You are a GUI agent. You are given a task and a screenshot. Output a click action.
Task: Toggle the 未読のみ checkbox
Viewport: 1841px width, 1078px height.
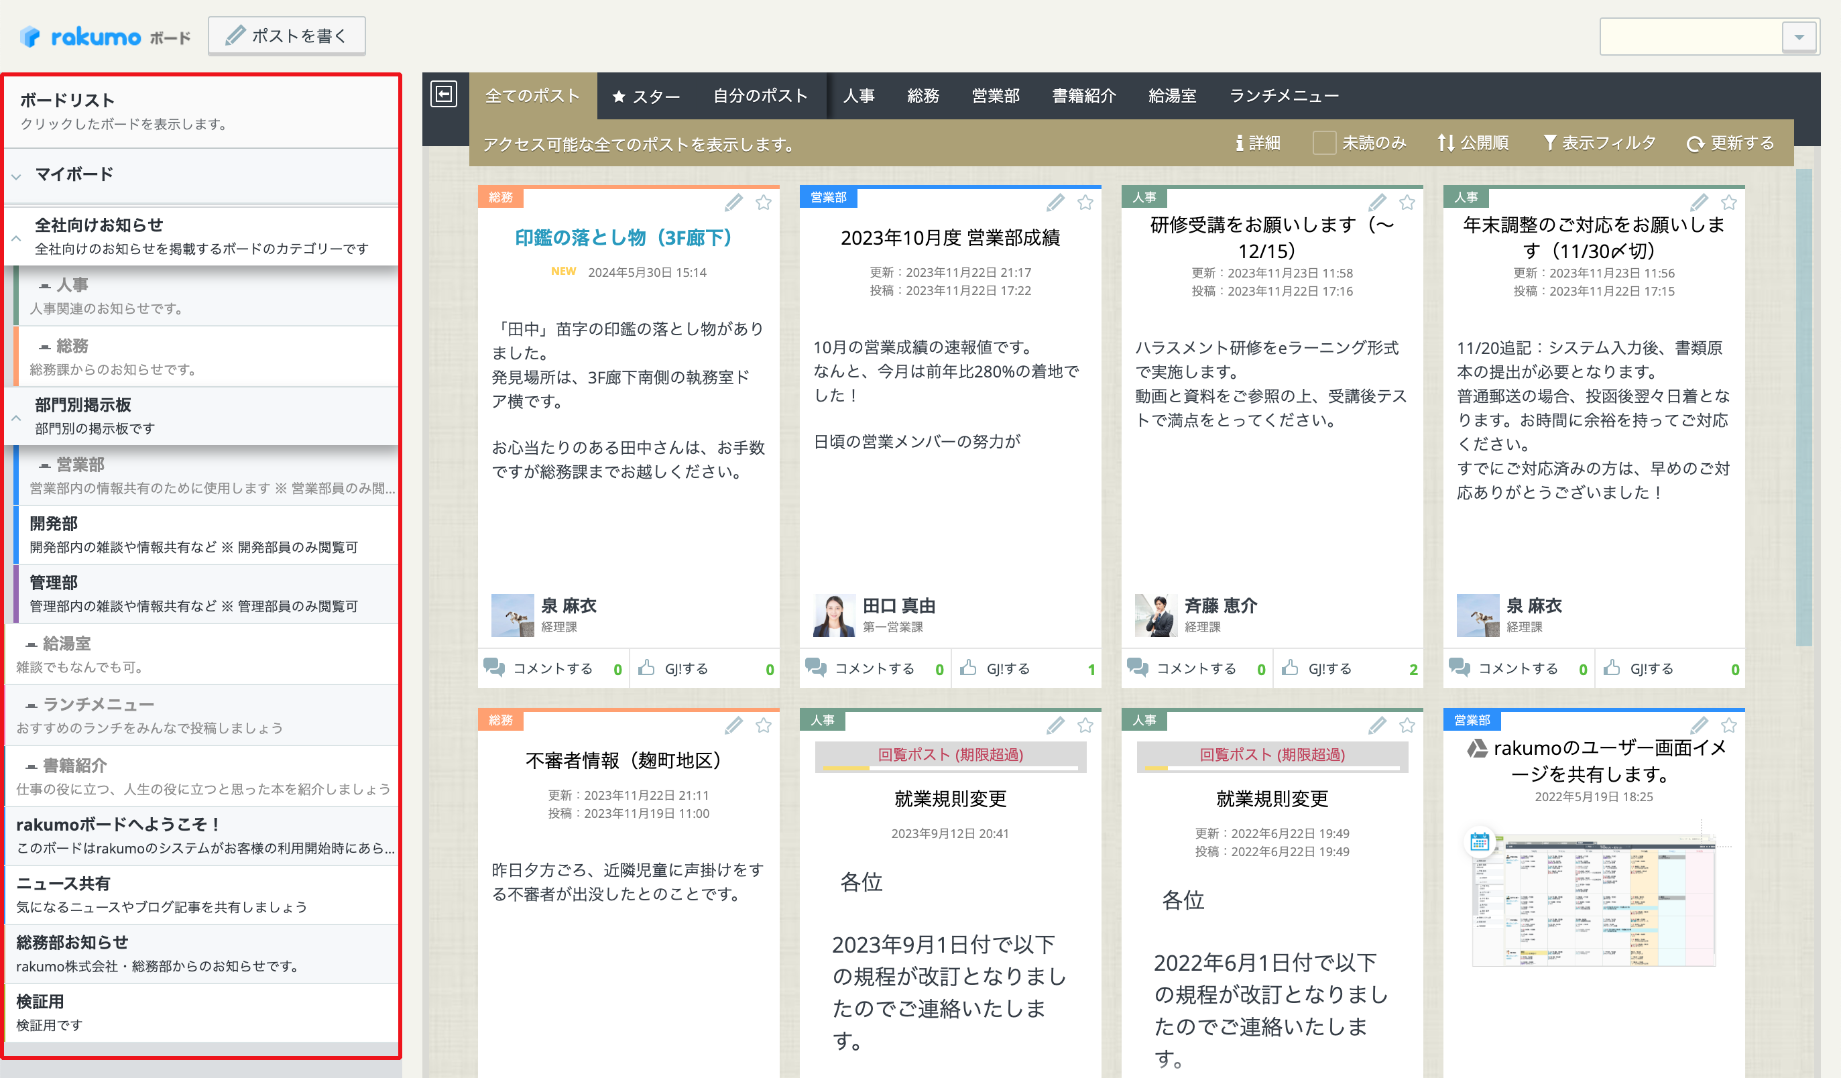tap(1324, 142)
